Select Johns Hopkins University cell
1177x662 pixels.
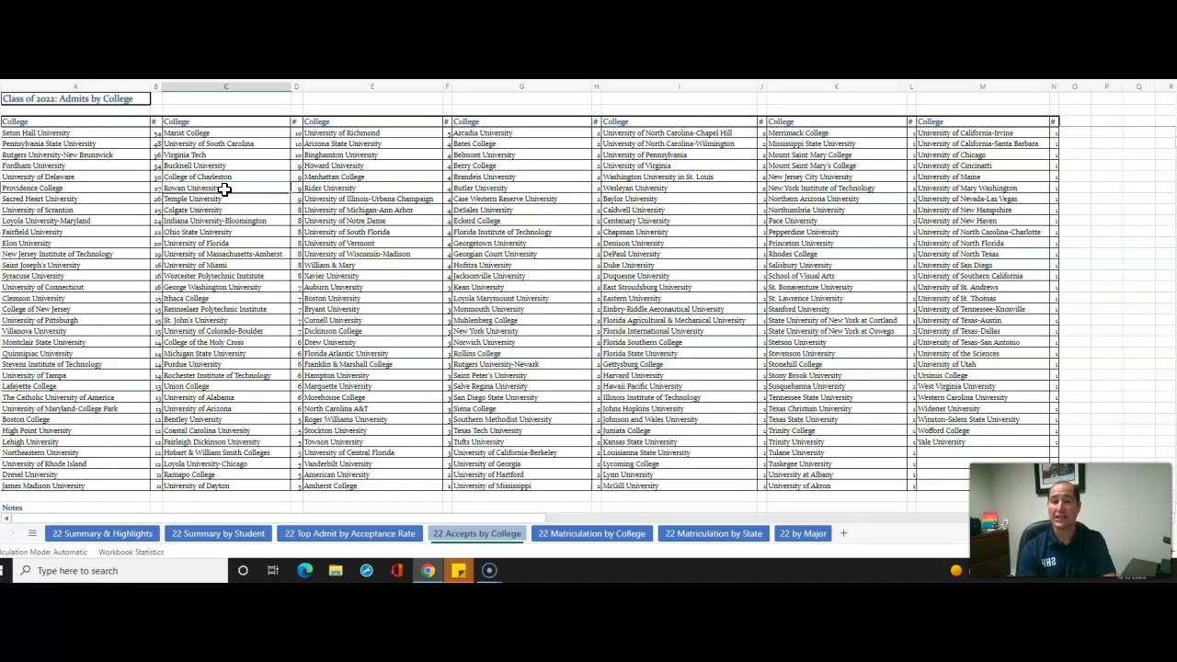pos(679,409)
